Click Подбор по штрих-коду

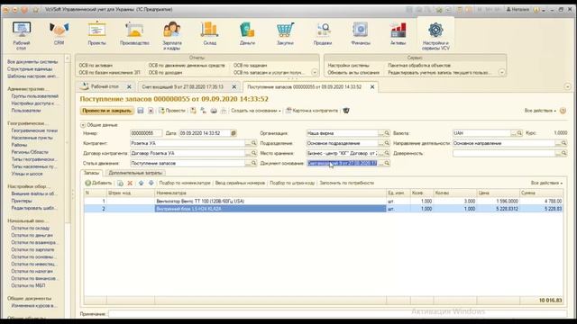pos(292,183)
